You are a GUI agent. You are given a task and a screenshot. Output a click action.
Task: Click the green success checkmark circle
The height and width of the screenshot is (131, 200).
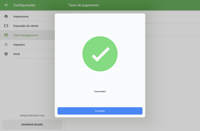pyautogui.click(x=100, y=54)
